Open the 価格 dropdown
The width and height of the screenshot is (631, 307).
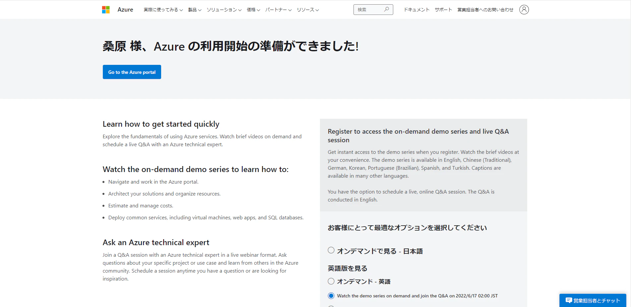[x=253, y=10]
